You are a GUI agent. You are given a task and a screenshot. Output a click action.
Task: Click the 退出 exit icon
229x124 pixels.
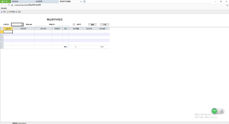tap(18, 12)
